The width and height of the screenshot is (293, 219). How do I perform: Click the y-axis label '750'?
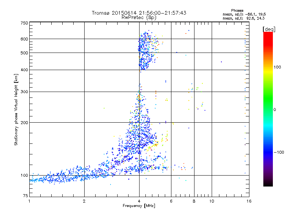tap(24, 23)
